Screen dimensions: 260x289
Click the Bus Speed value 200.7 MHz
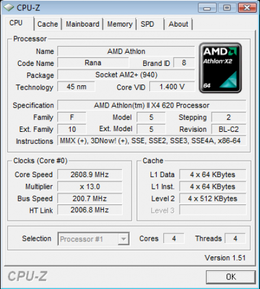click(89, 198)
